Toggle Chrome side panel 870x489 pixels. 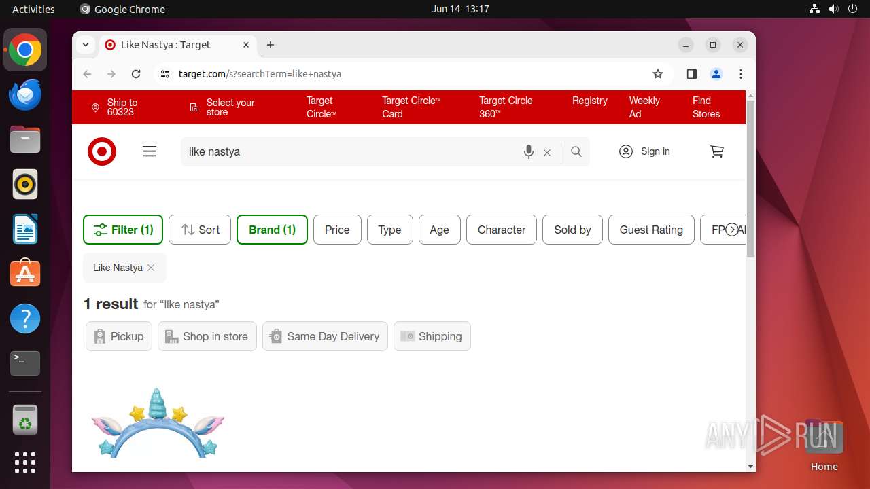tap(692, 74)
